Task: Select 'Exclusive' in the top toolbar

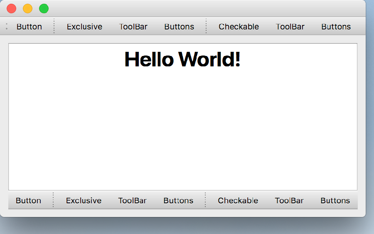Action: click(x=84, y=27)
